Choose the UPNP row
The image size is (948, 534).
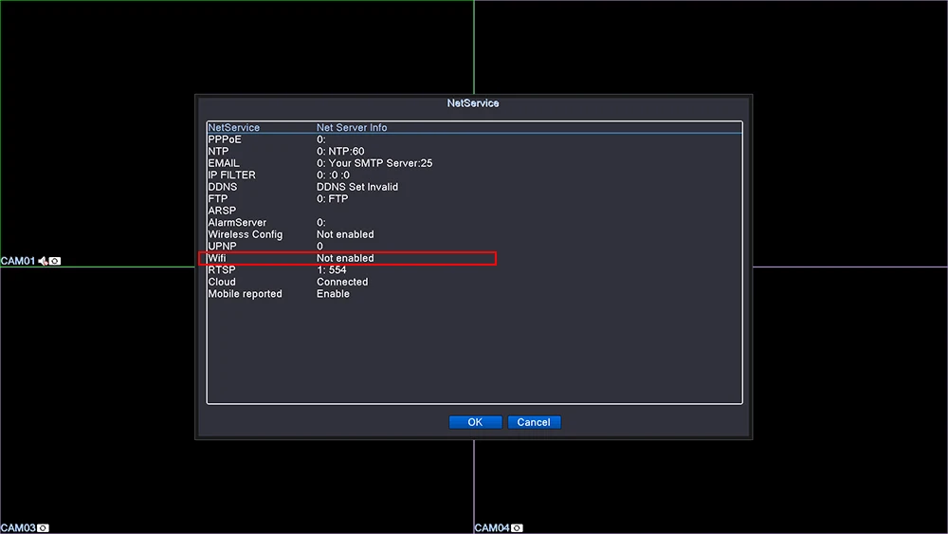(x=475, y=247)
